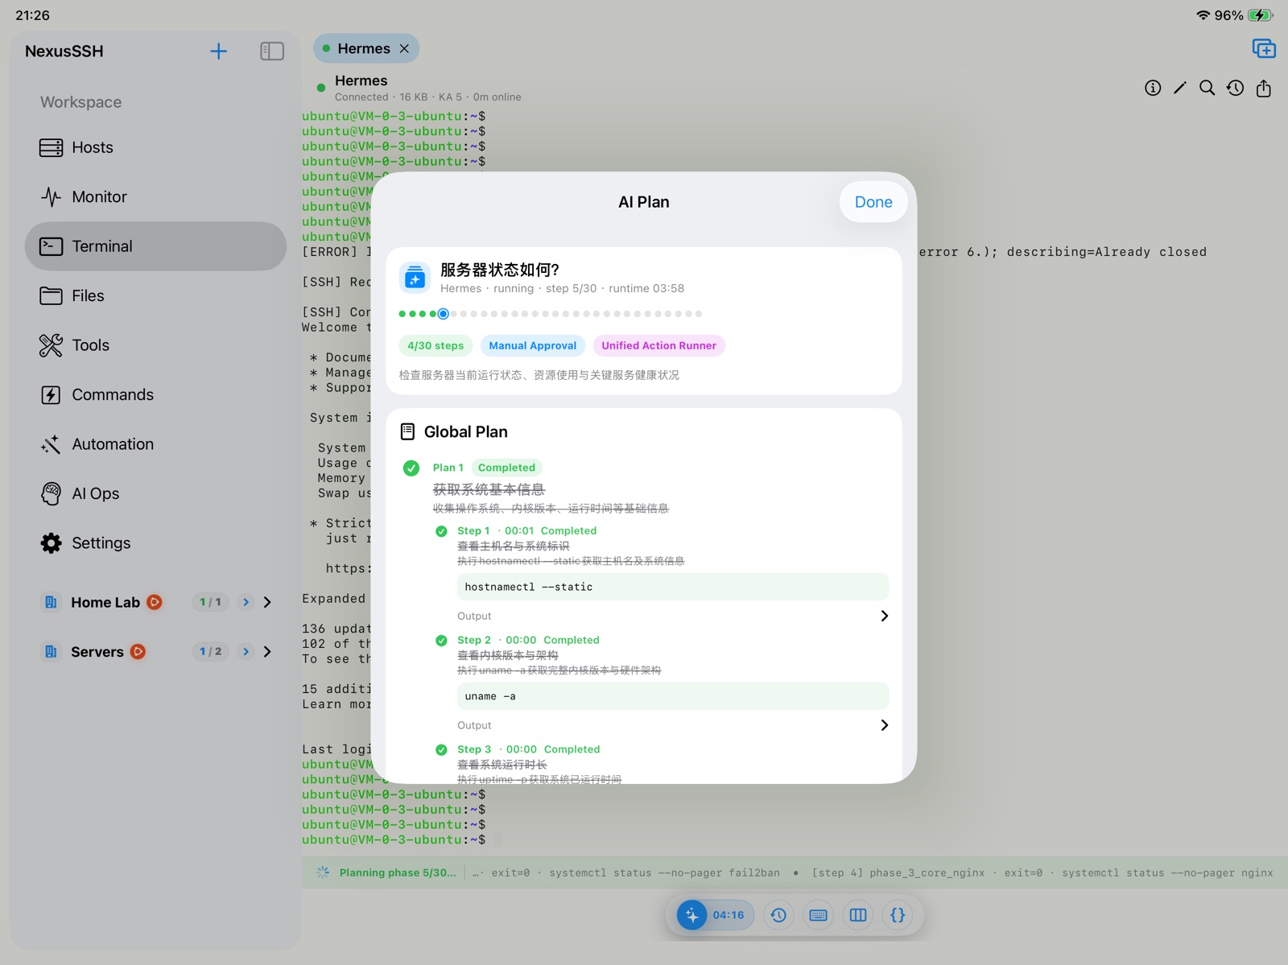Viewport: 1288px width, 965px height.
Task: Click battery indicator in status bar
Action: pos(1261,15)
